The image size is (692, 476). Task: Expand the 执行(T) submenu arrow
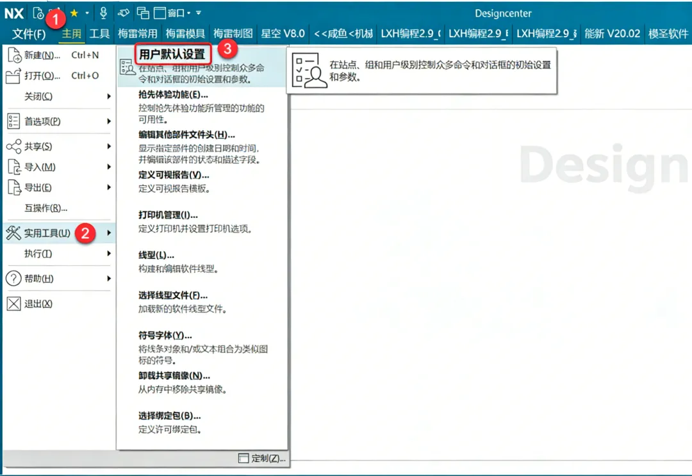click(x=109, y=254)
